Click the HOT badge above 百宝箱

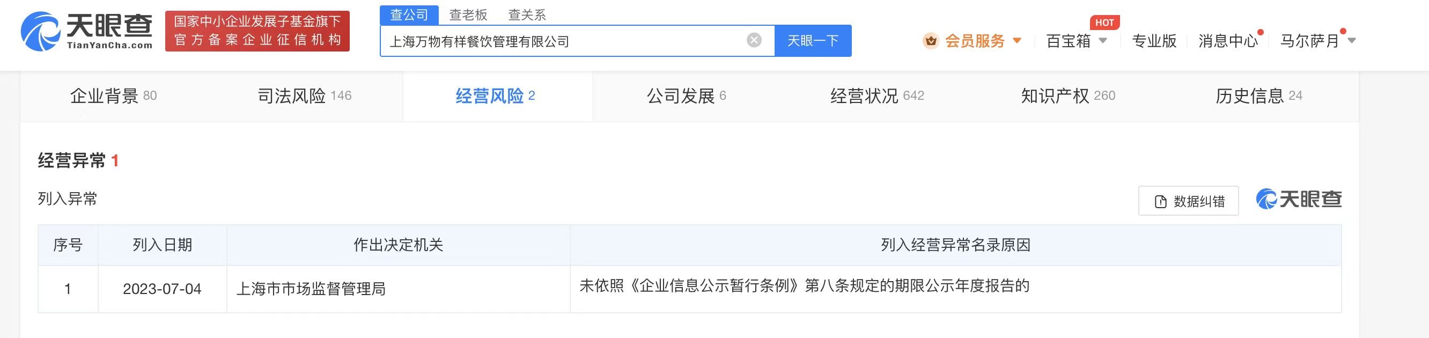click(1104, 23)
